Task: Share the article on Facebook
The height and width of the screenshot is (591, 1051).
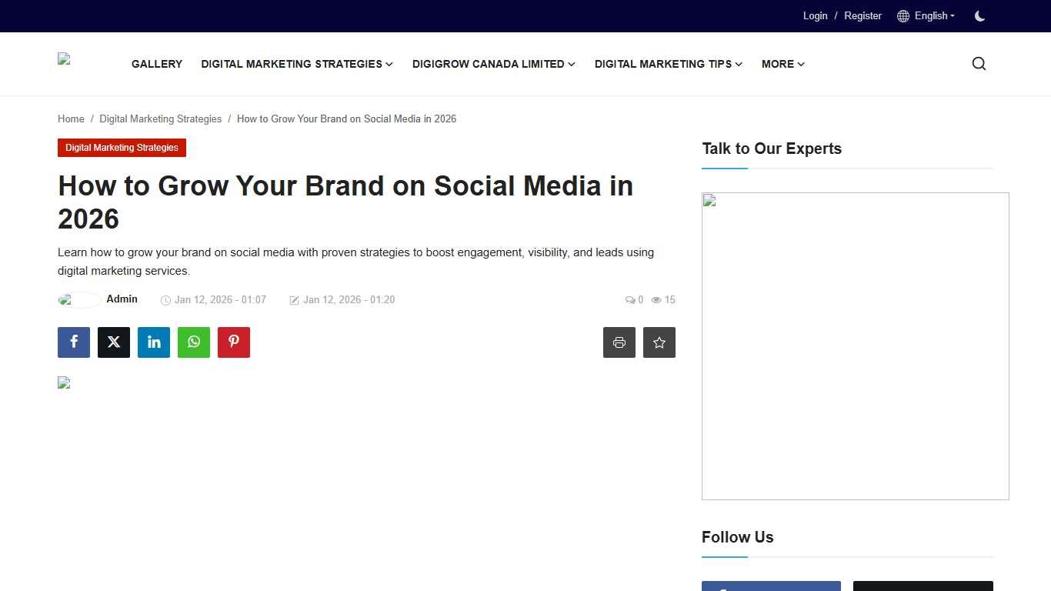Action: point(73,342)
